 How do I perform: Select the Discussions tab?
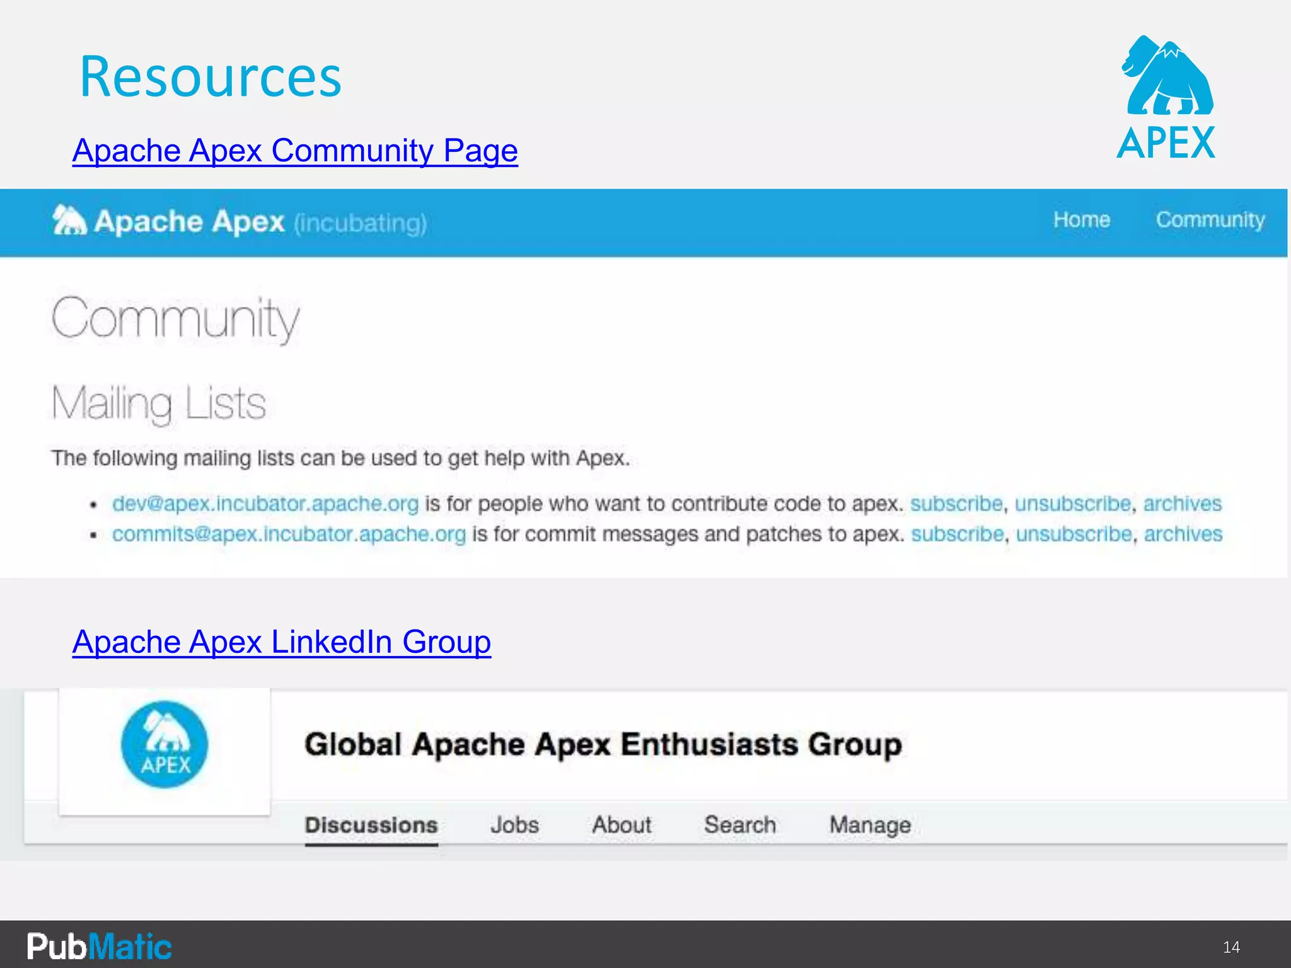click(x=371, y=825)
